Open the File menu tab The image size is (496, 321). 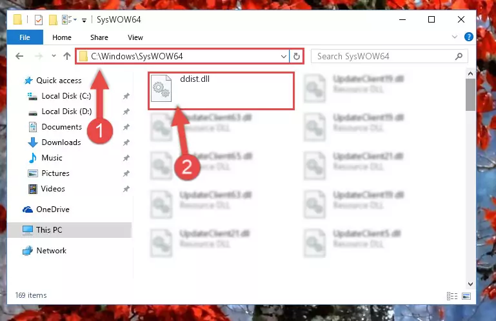click(25, 37)
